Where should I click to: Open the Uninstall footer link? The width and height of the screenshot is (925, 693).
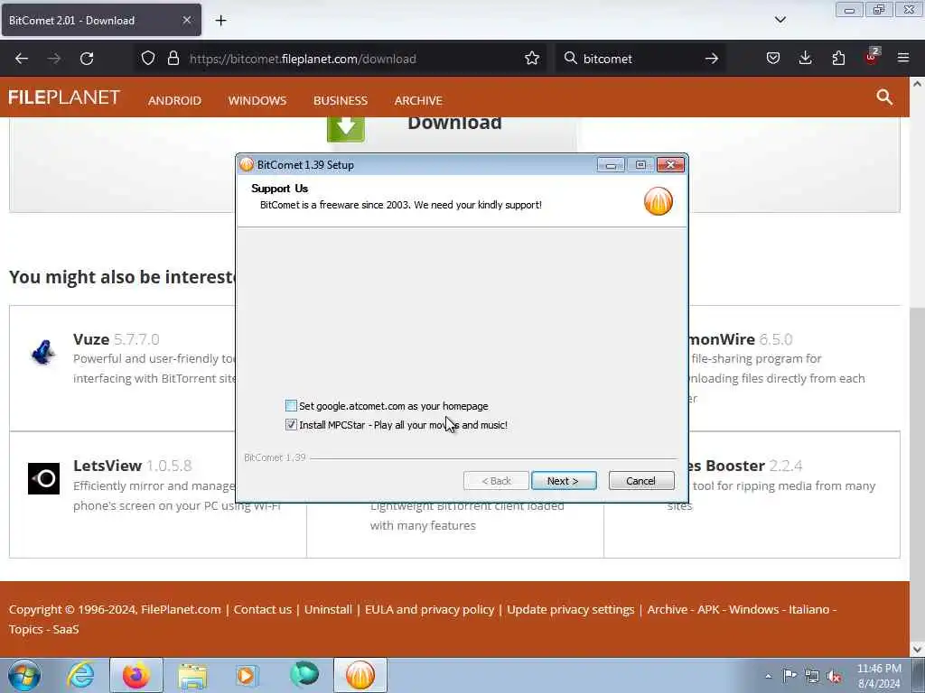click(x=328, y=609)
